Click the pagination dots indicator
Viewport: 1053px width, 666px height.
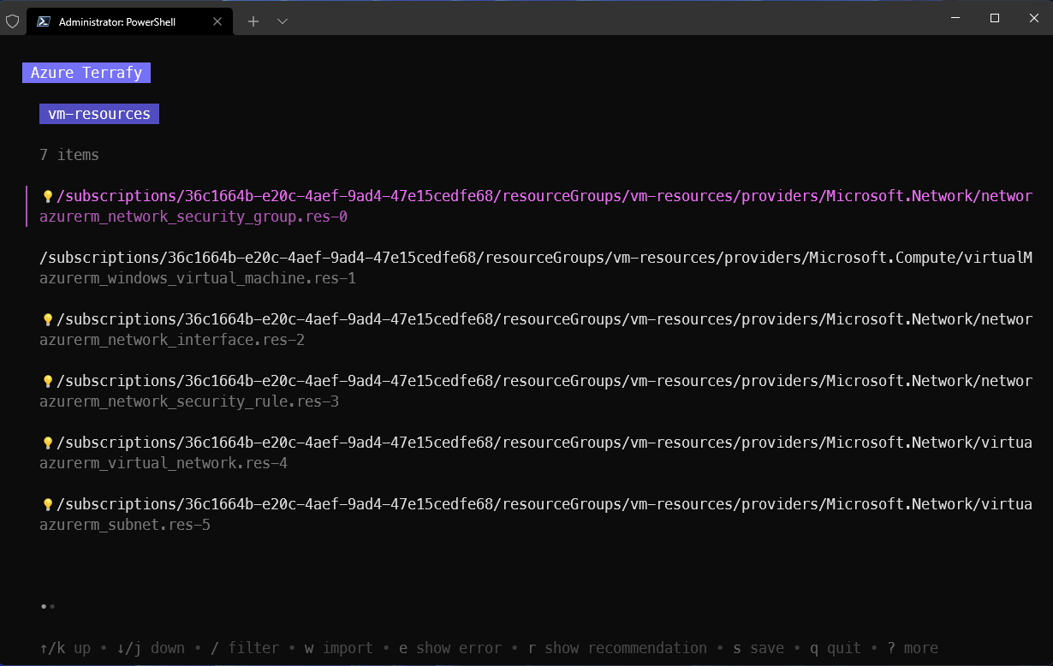click(48, 606)
